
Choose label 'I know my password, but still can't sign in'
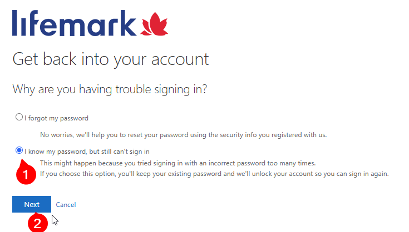pos(87,152)
